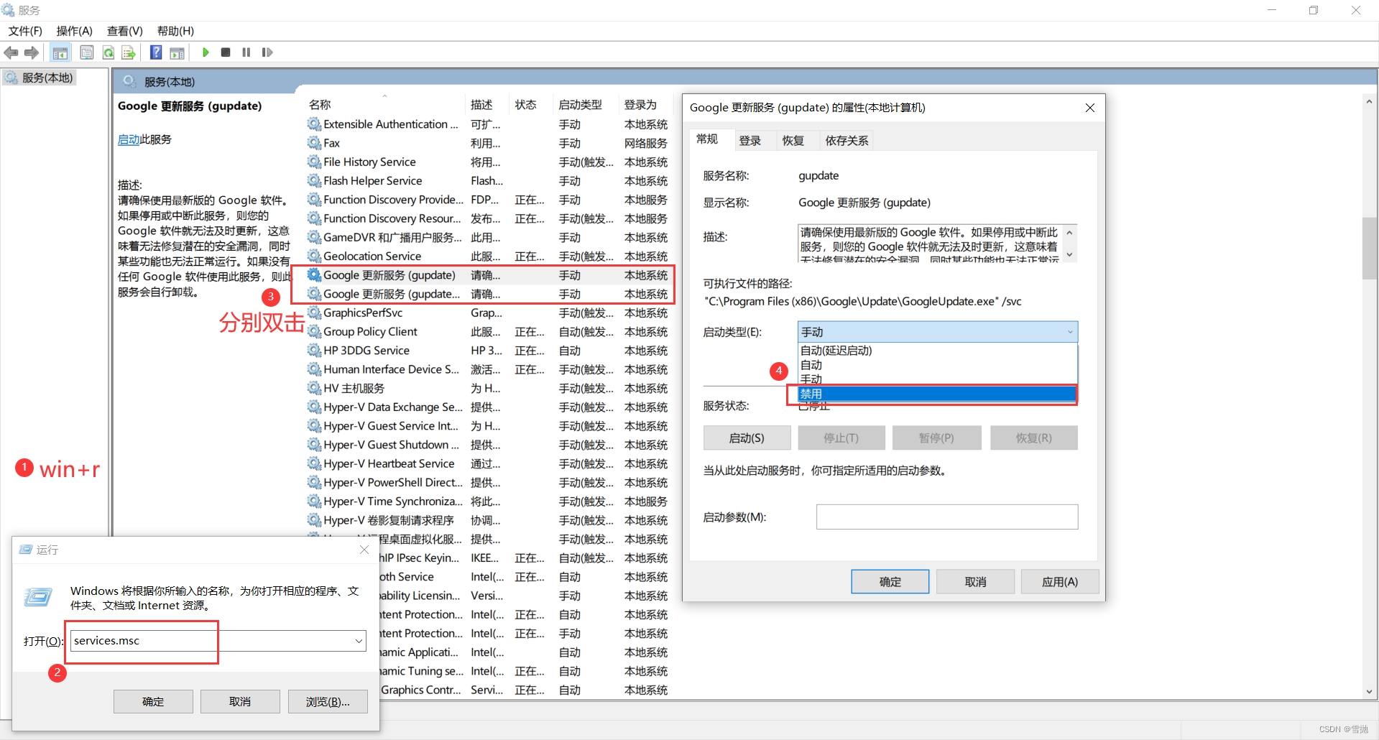The image size is (1379, 740).
Task: Click the Back arrow in the Services toolbar
Action: click(11, 52)
